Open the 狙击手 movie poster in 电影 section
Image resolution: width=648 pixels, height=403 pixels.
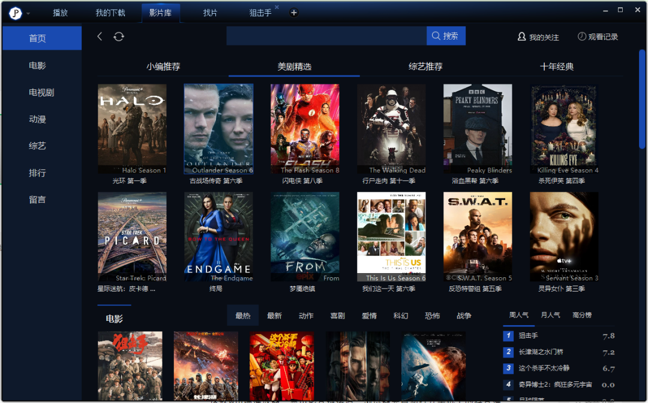[x=130, y=365]
